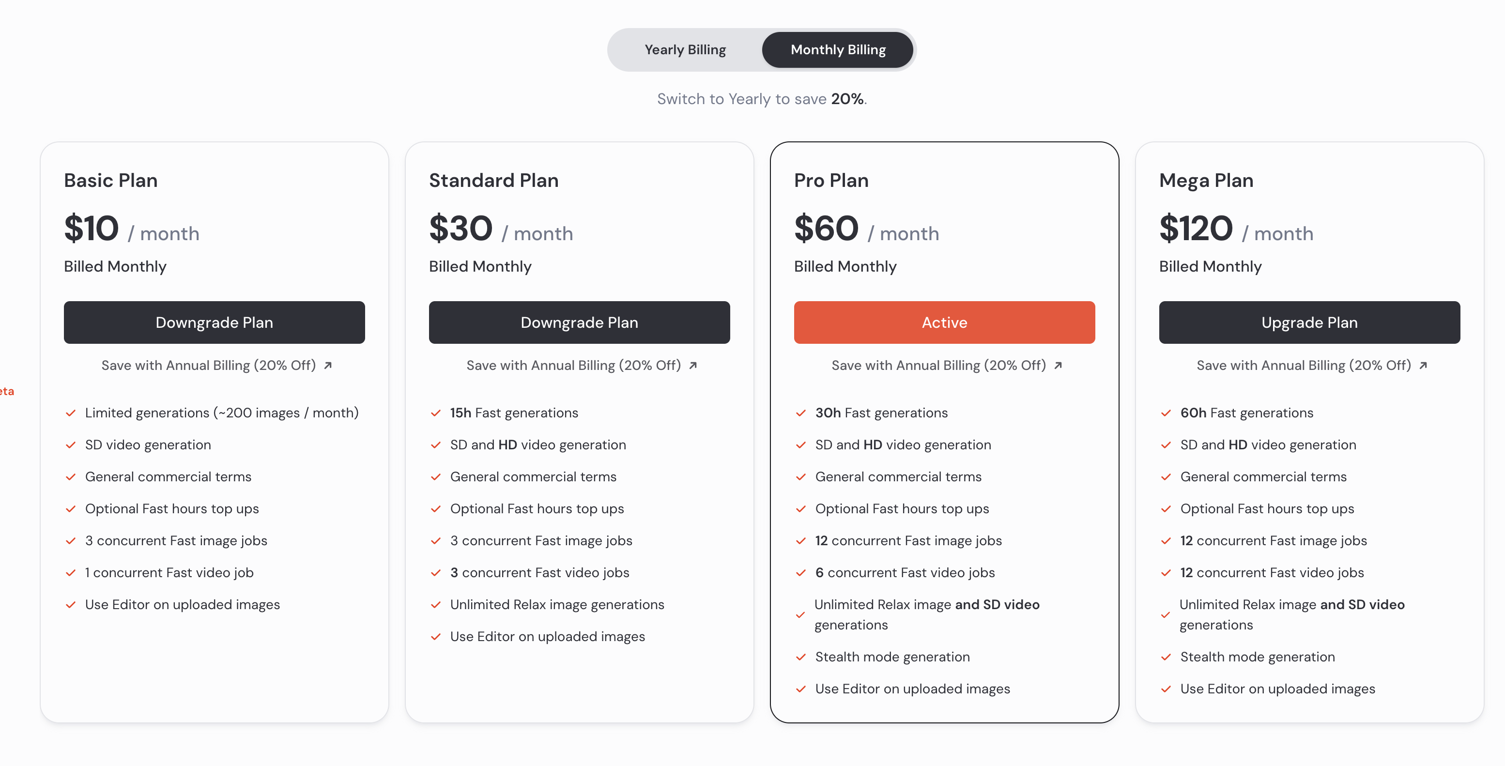Viewport: 1505px width, 766px height.
Task: Click checkmark beside Limited generations in Basic
Action: (70, 413)
